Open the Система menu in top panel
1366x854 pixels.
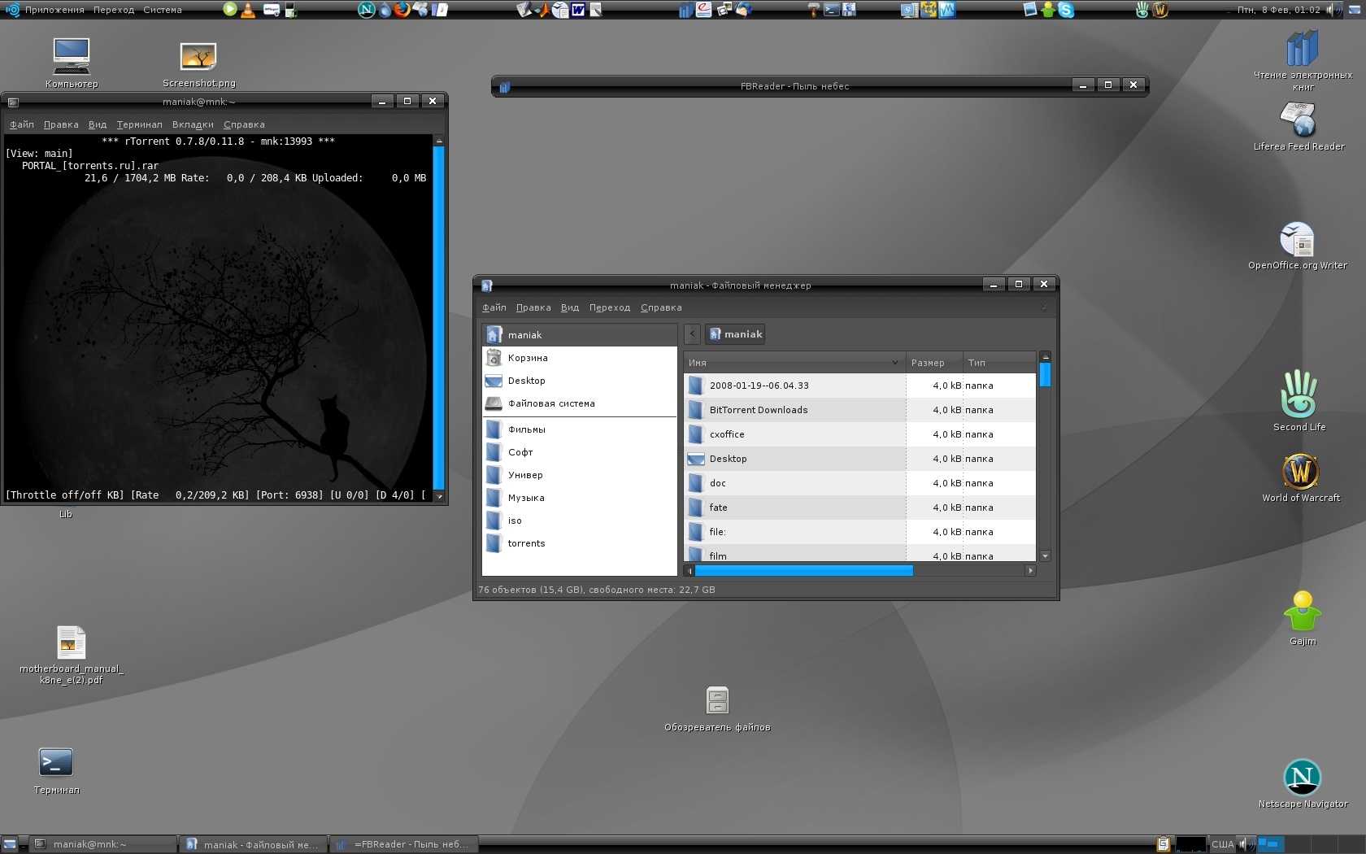tap(163, 10)
